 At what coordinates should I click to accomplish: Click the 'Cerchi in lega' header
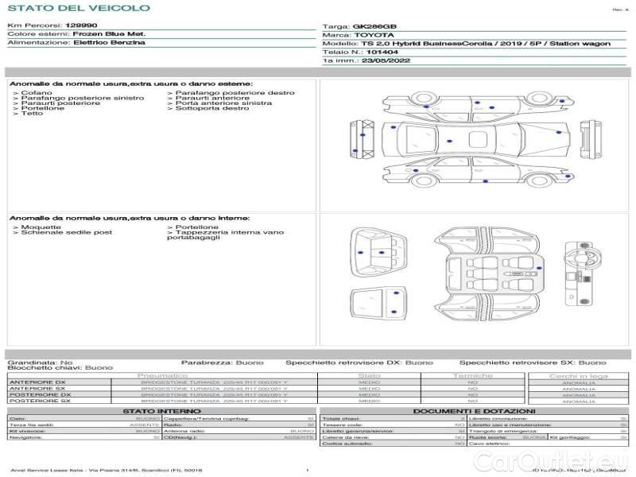pyautogui.click(x=579, y=376)
